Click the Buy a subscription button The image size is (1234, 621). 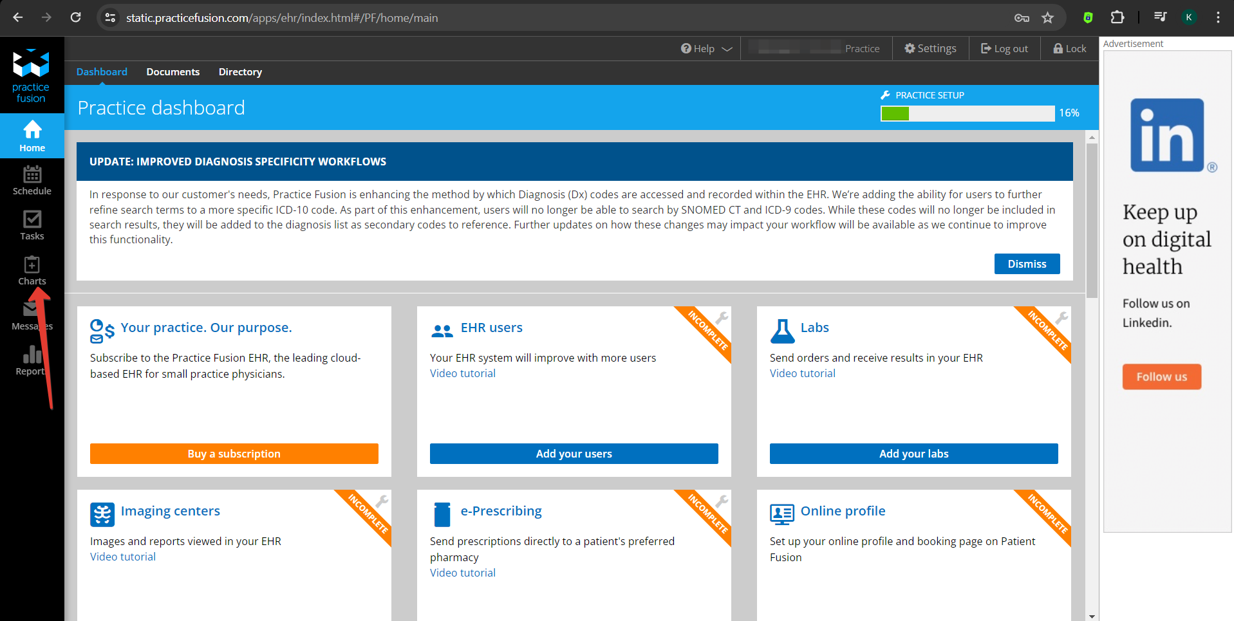(234, 454)
